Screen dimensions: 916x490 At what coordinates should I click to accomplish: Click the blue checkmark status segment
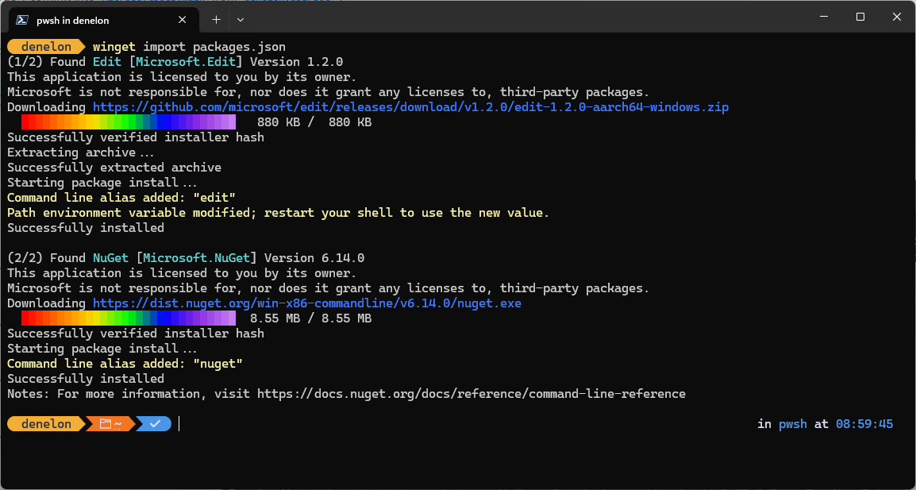pyautogui.click(x=154, y=423)
